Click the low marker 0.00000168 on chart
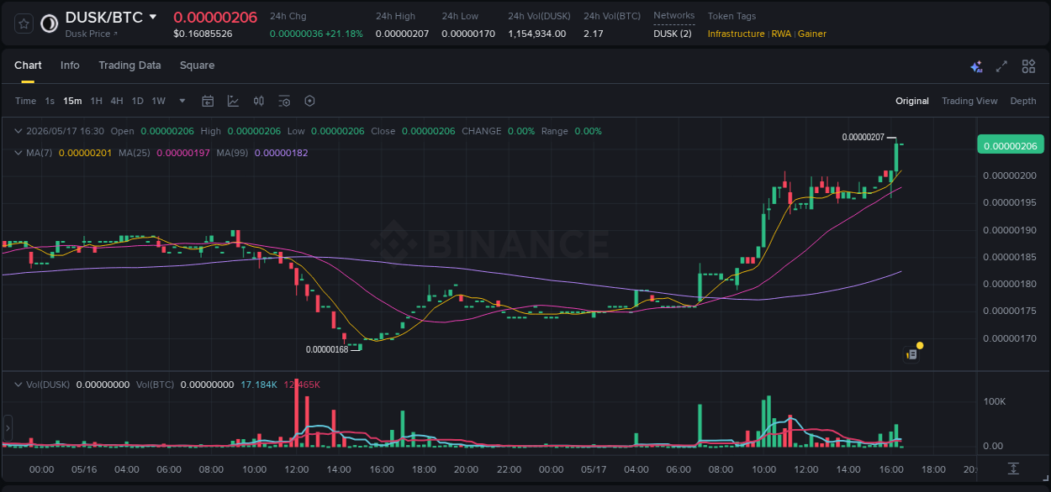The height and width of the screenshot is (492, 1051). (x=327, y=349)
